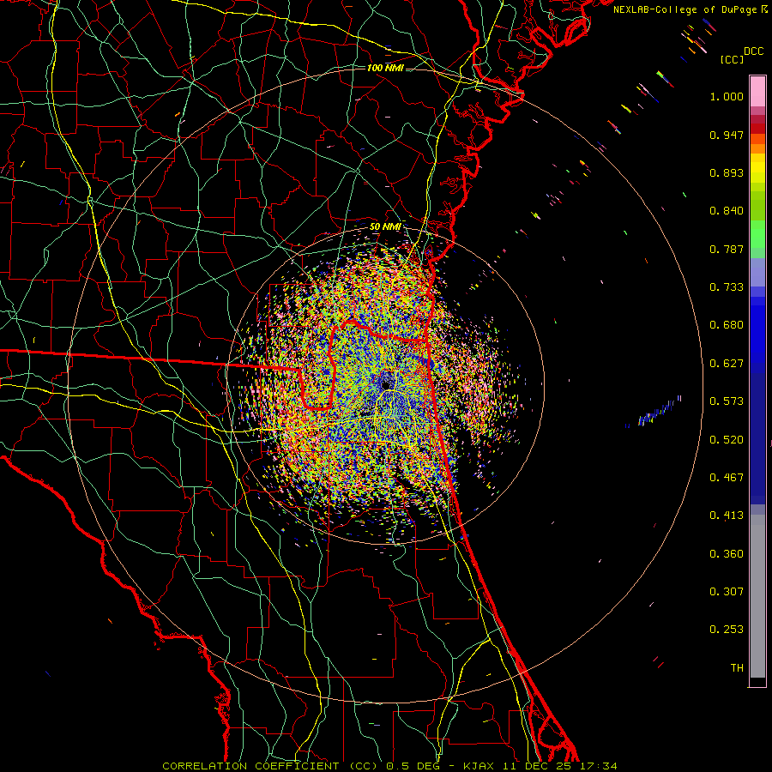The image size is (772, 772).
Task: Click the 0.733 legend value
Action: tap(727, 287)
